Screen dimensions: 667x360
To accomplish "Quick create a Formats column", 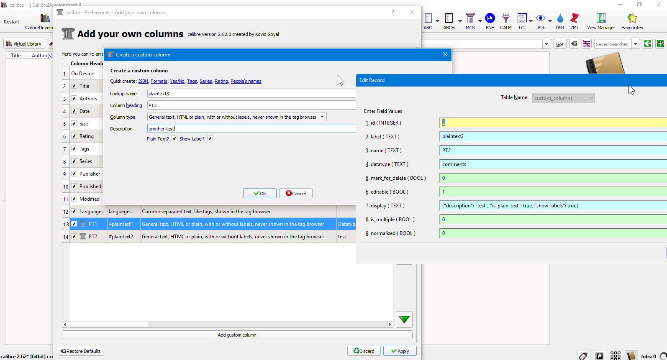I will (x=159, y=81).
